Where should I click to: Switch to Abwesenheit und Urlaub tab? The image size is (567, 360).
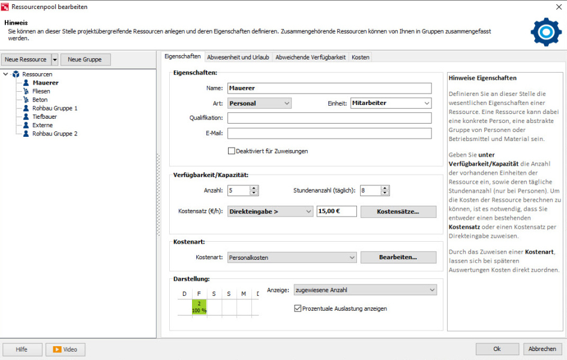238,57
